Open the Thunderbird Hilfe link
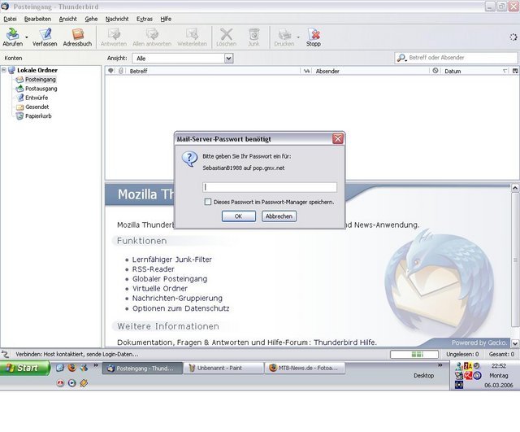The width and height of the screenshot is (520, 432). (344, 343)
